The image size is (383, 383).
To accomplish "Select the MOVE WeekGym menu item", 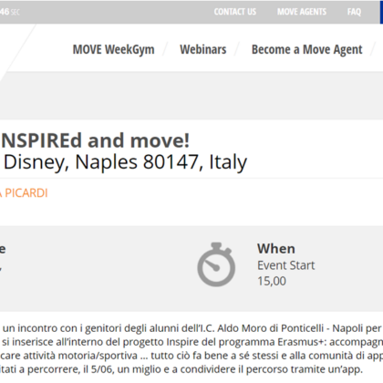I will click(x=113, y=49).
